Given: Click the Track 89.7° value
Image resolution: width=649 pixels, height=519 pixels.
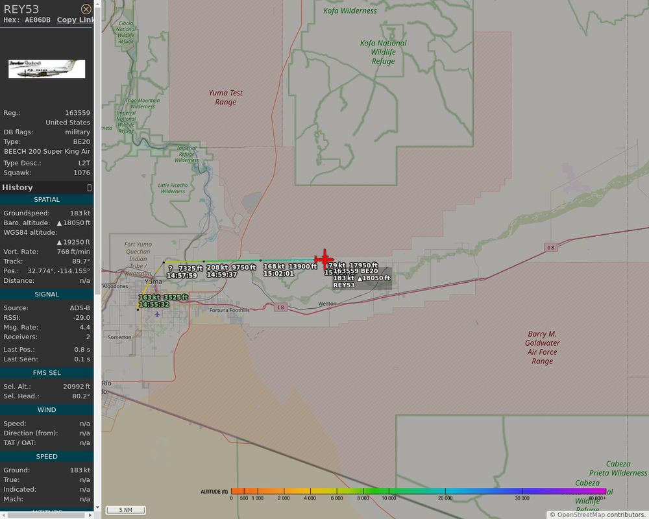Looking at the screenshot, I should [81, 261].
